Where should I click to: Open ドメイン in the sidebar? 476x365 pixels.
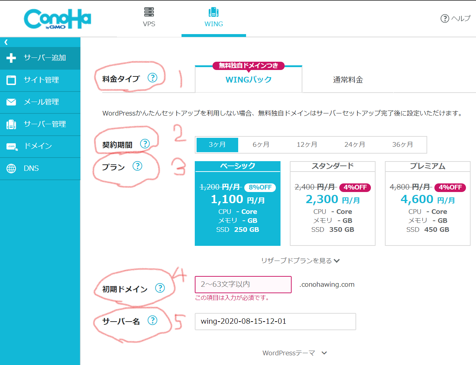click(x=40, y=146)
